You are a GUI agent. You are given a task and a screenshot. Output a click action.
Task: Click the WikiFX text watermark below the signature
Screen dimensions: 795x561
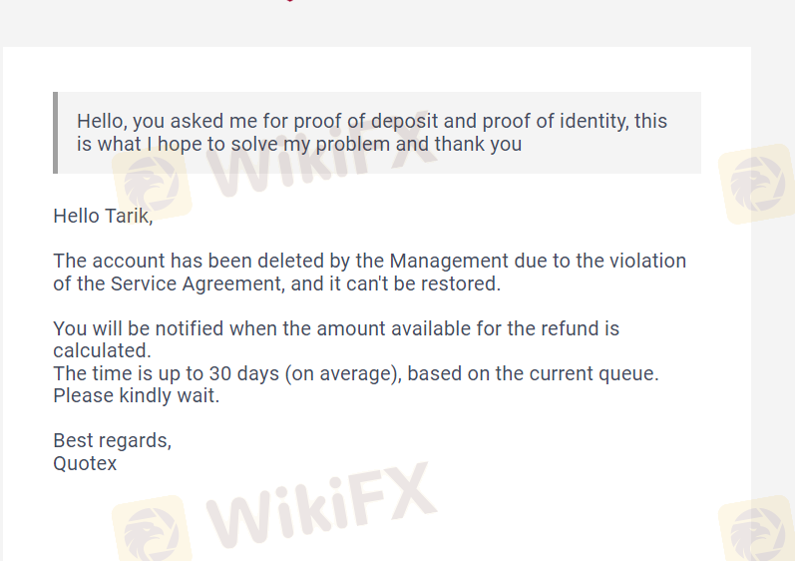[x=322, y=505]
